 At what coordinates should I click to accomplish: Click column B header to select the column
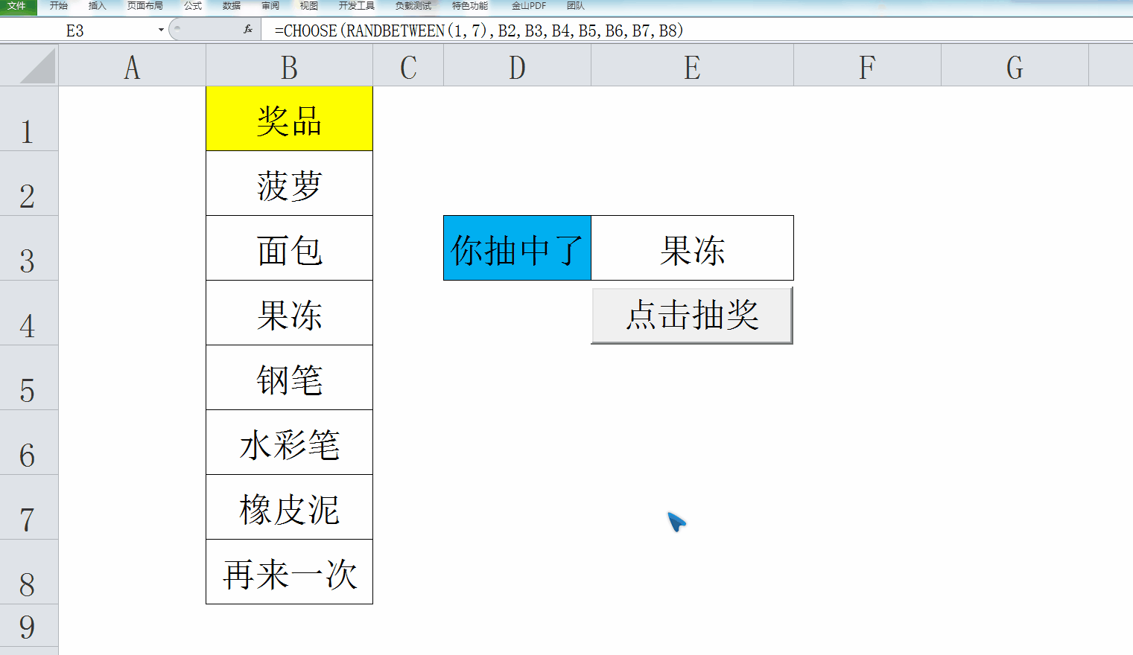pos(289,66)
